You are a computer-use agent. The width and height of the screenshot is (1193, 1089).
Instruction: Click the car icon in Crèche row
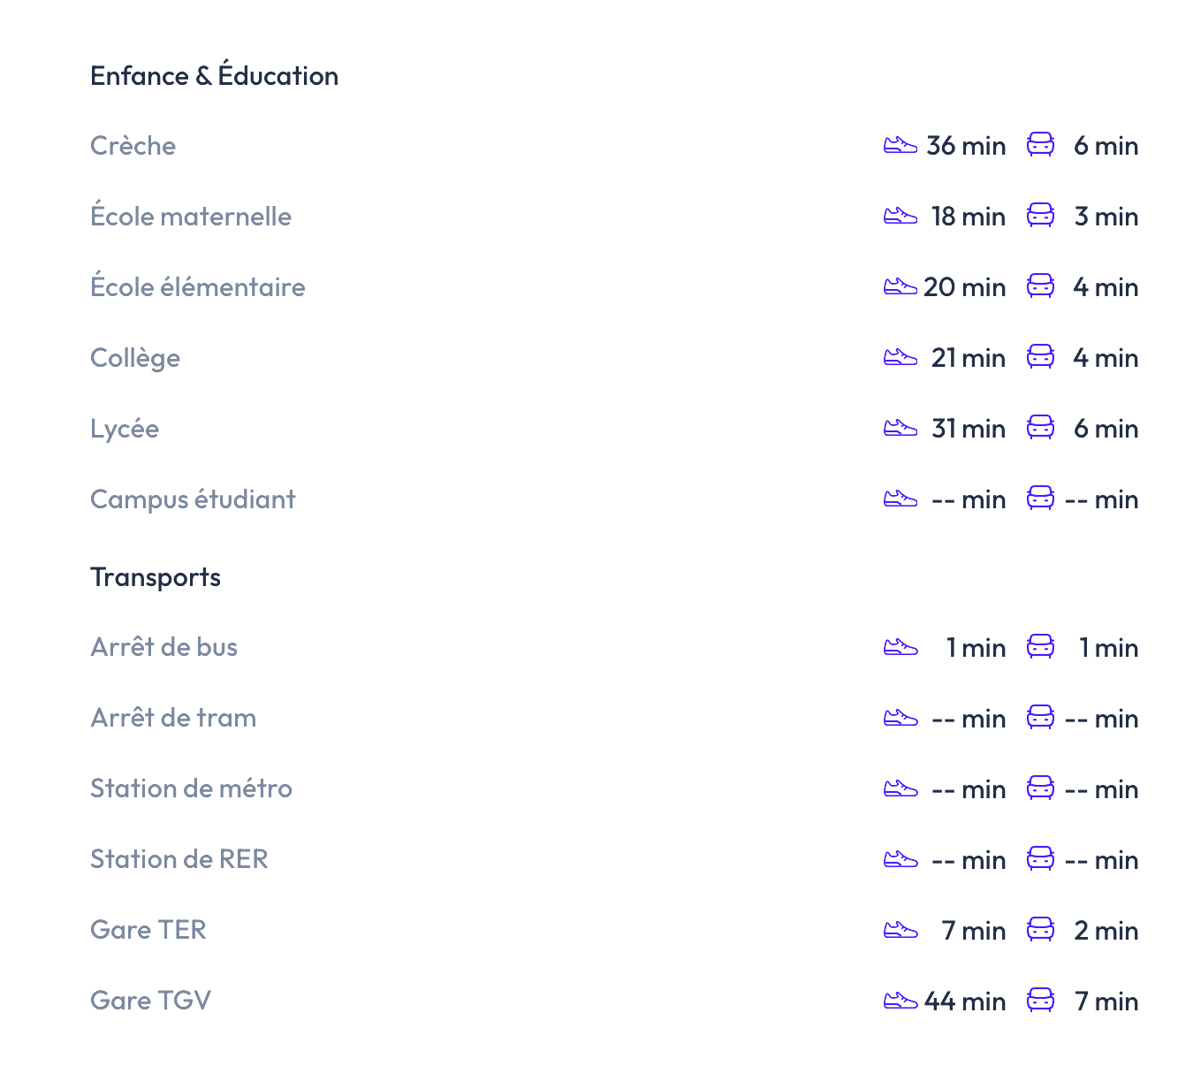1040,145
